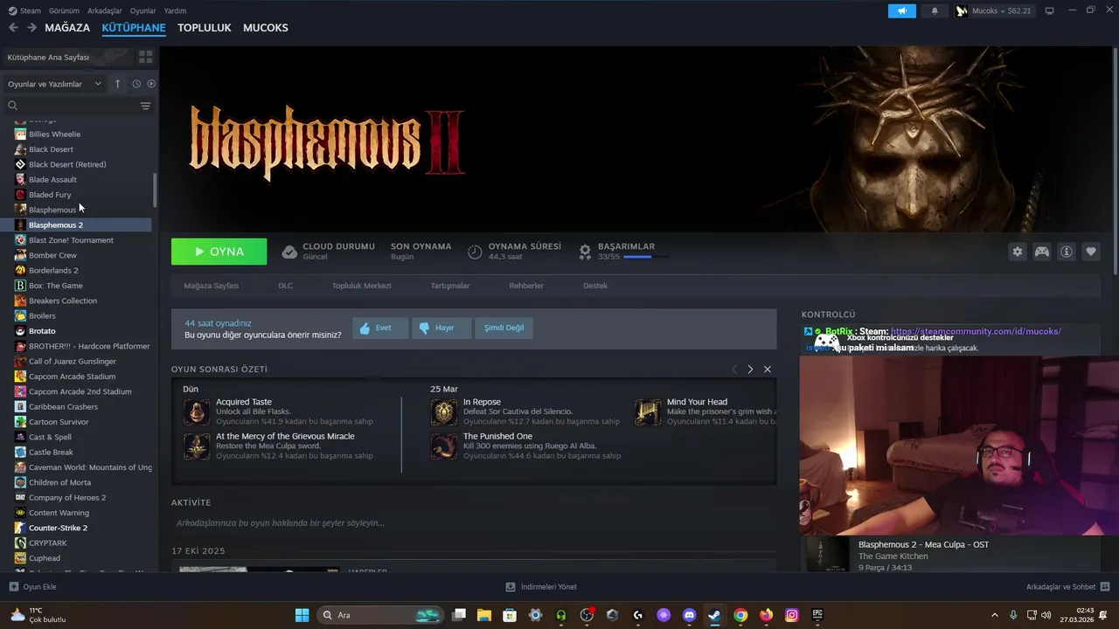Viewport: 1119px width, 629px height.
Task: Recommend game with Evet button
Action: [380, 328]
